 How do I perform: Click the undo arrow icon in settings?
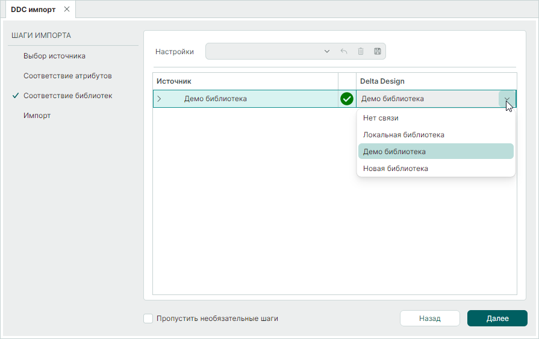(x=344, y=52)
